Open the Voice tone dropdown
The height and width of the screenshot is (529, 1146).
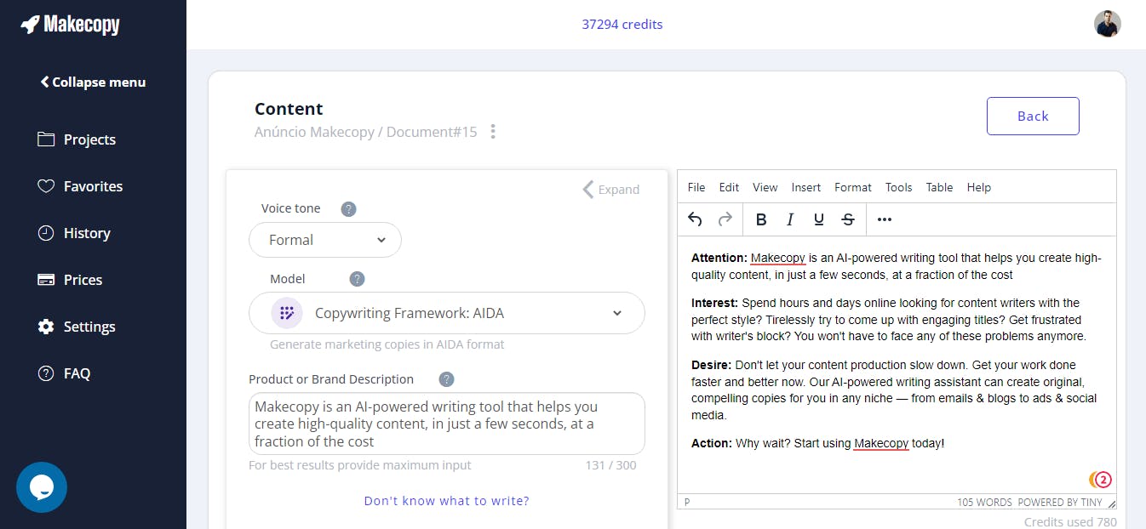325,240
